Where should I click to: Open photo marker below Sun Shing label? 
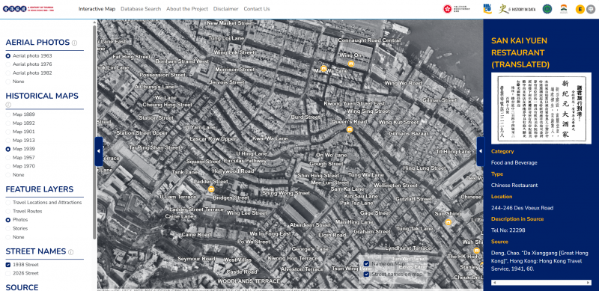(x=448, y=222)
